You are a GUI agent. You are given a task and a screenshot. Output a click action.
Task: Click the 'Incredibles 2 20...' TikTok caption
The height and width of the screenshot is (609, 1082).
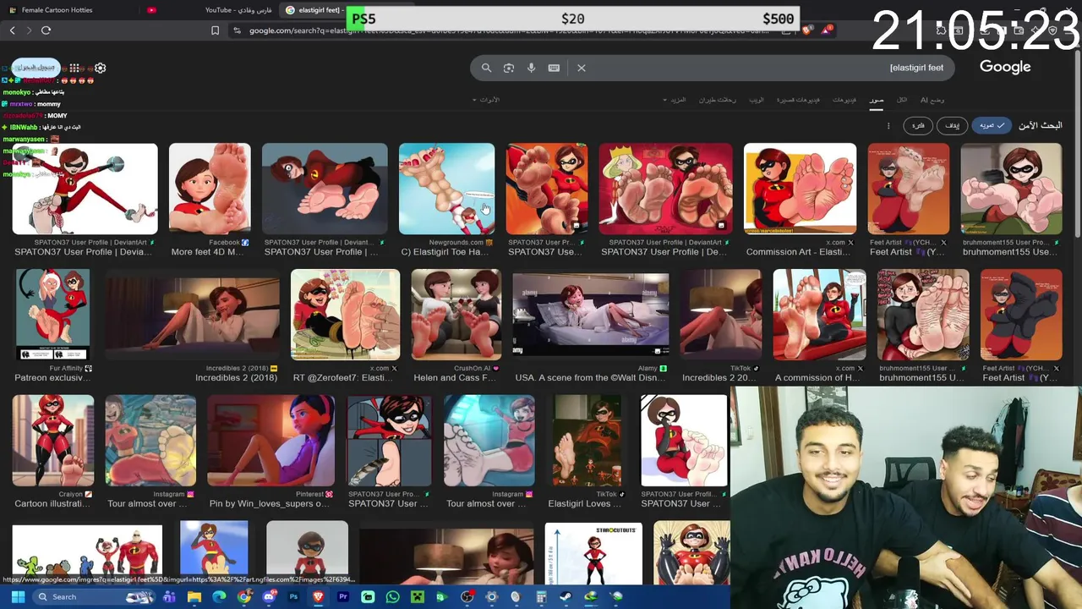coord(720,377)
